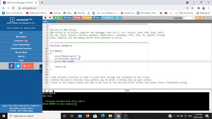Click the browser back arrow
Image resolution: width=212 pixels, height=119 pixels.
pos(3,8)
